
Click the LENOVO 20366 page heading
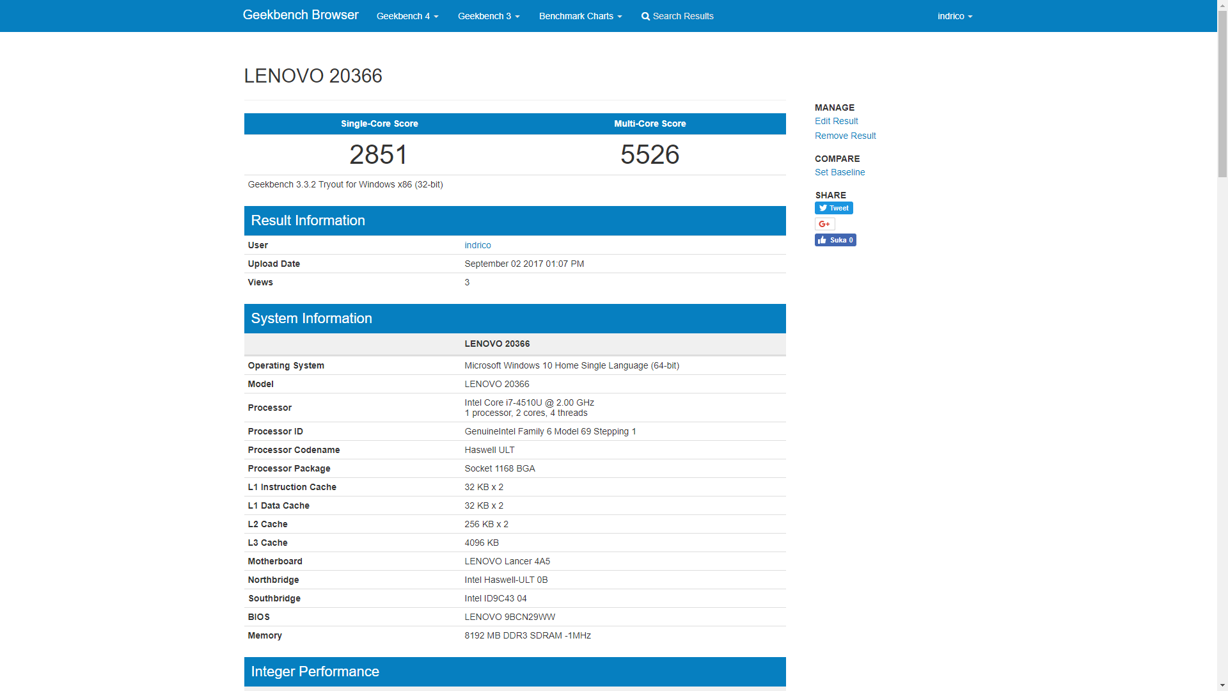tap(313, 75)
